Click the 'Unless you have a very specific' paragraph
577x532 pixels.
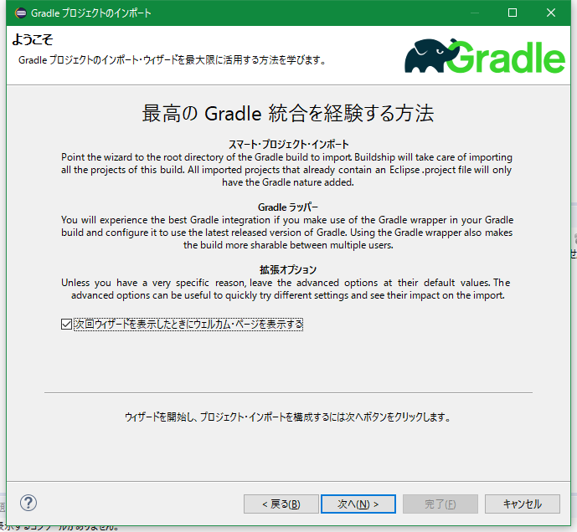point(286,289)
